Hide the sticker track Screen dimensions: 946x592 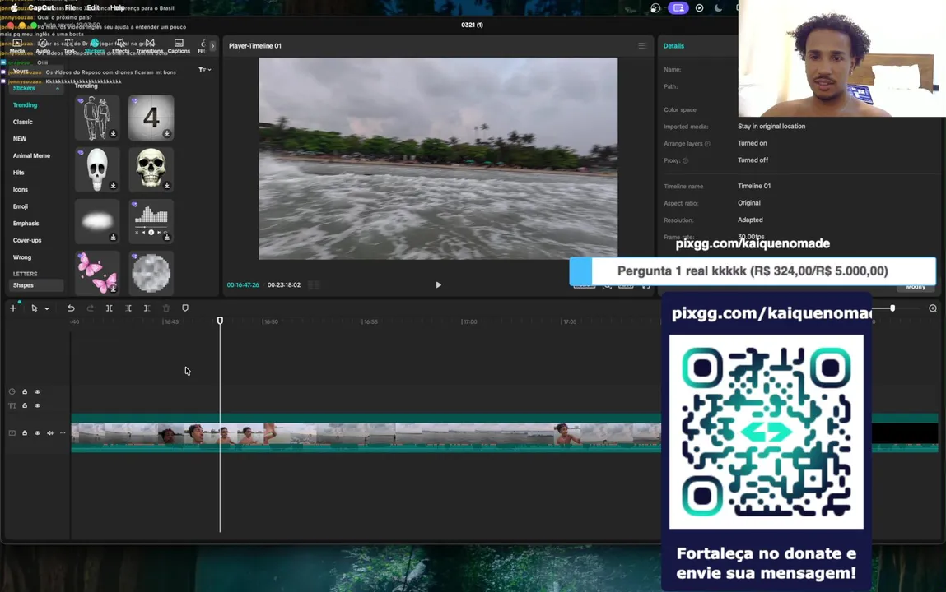click(37, 391)
